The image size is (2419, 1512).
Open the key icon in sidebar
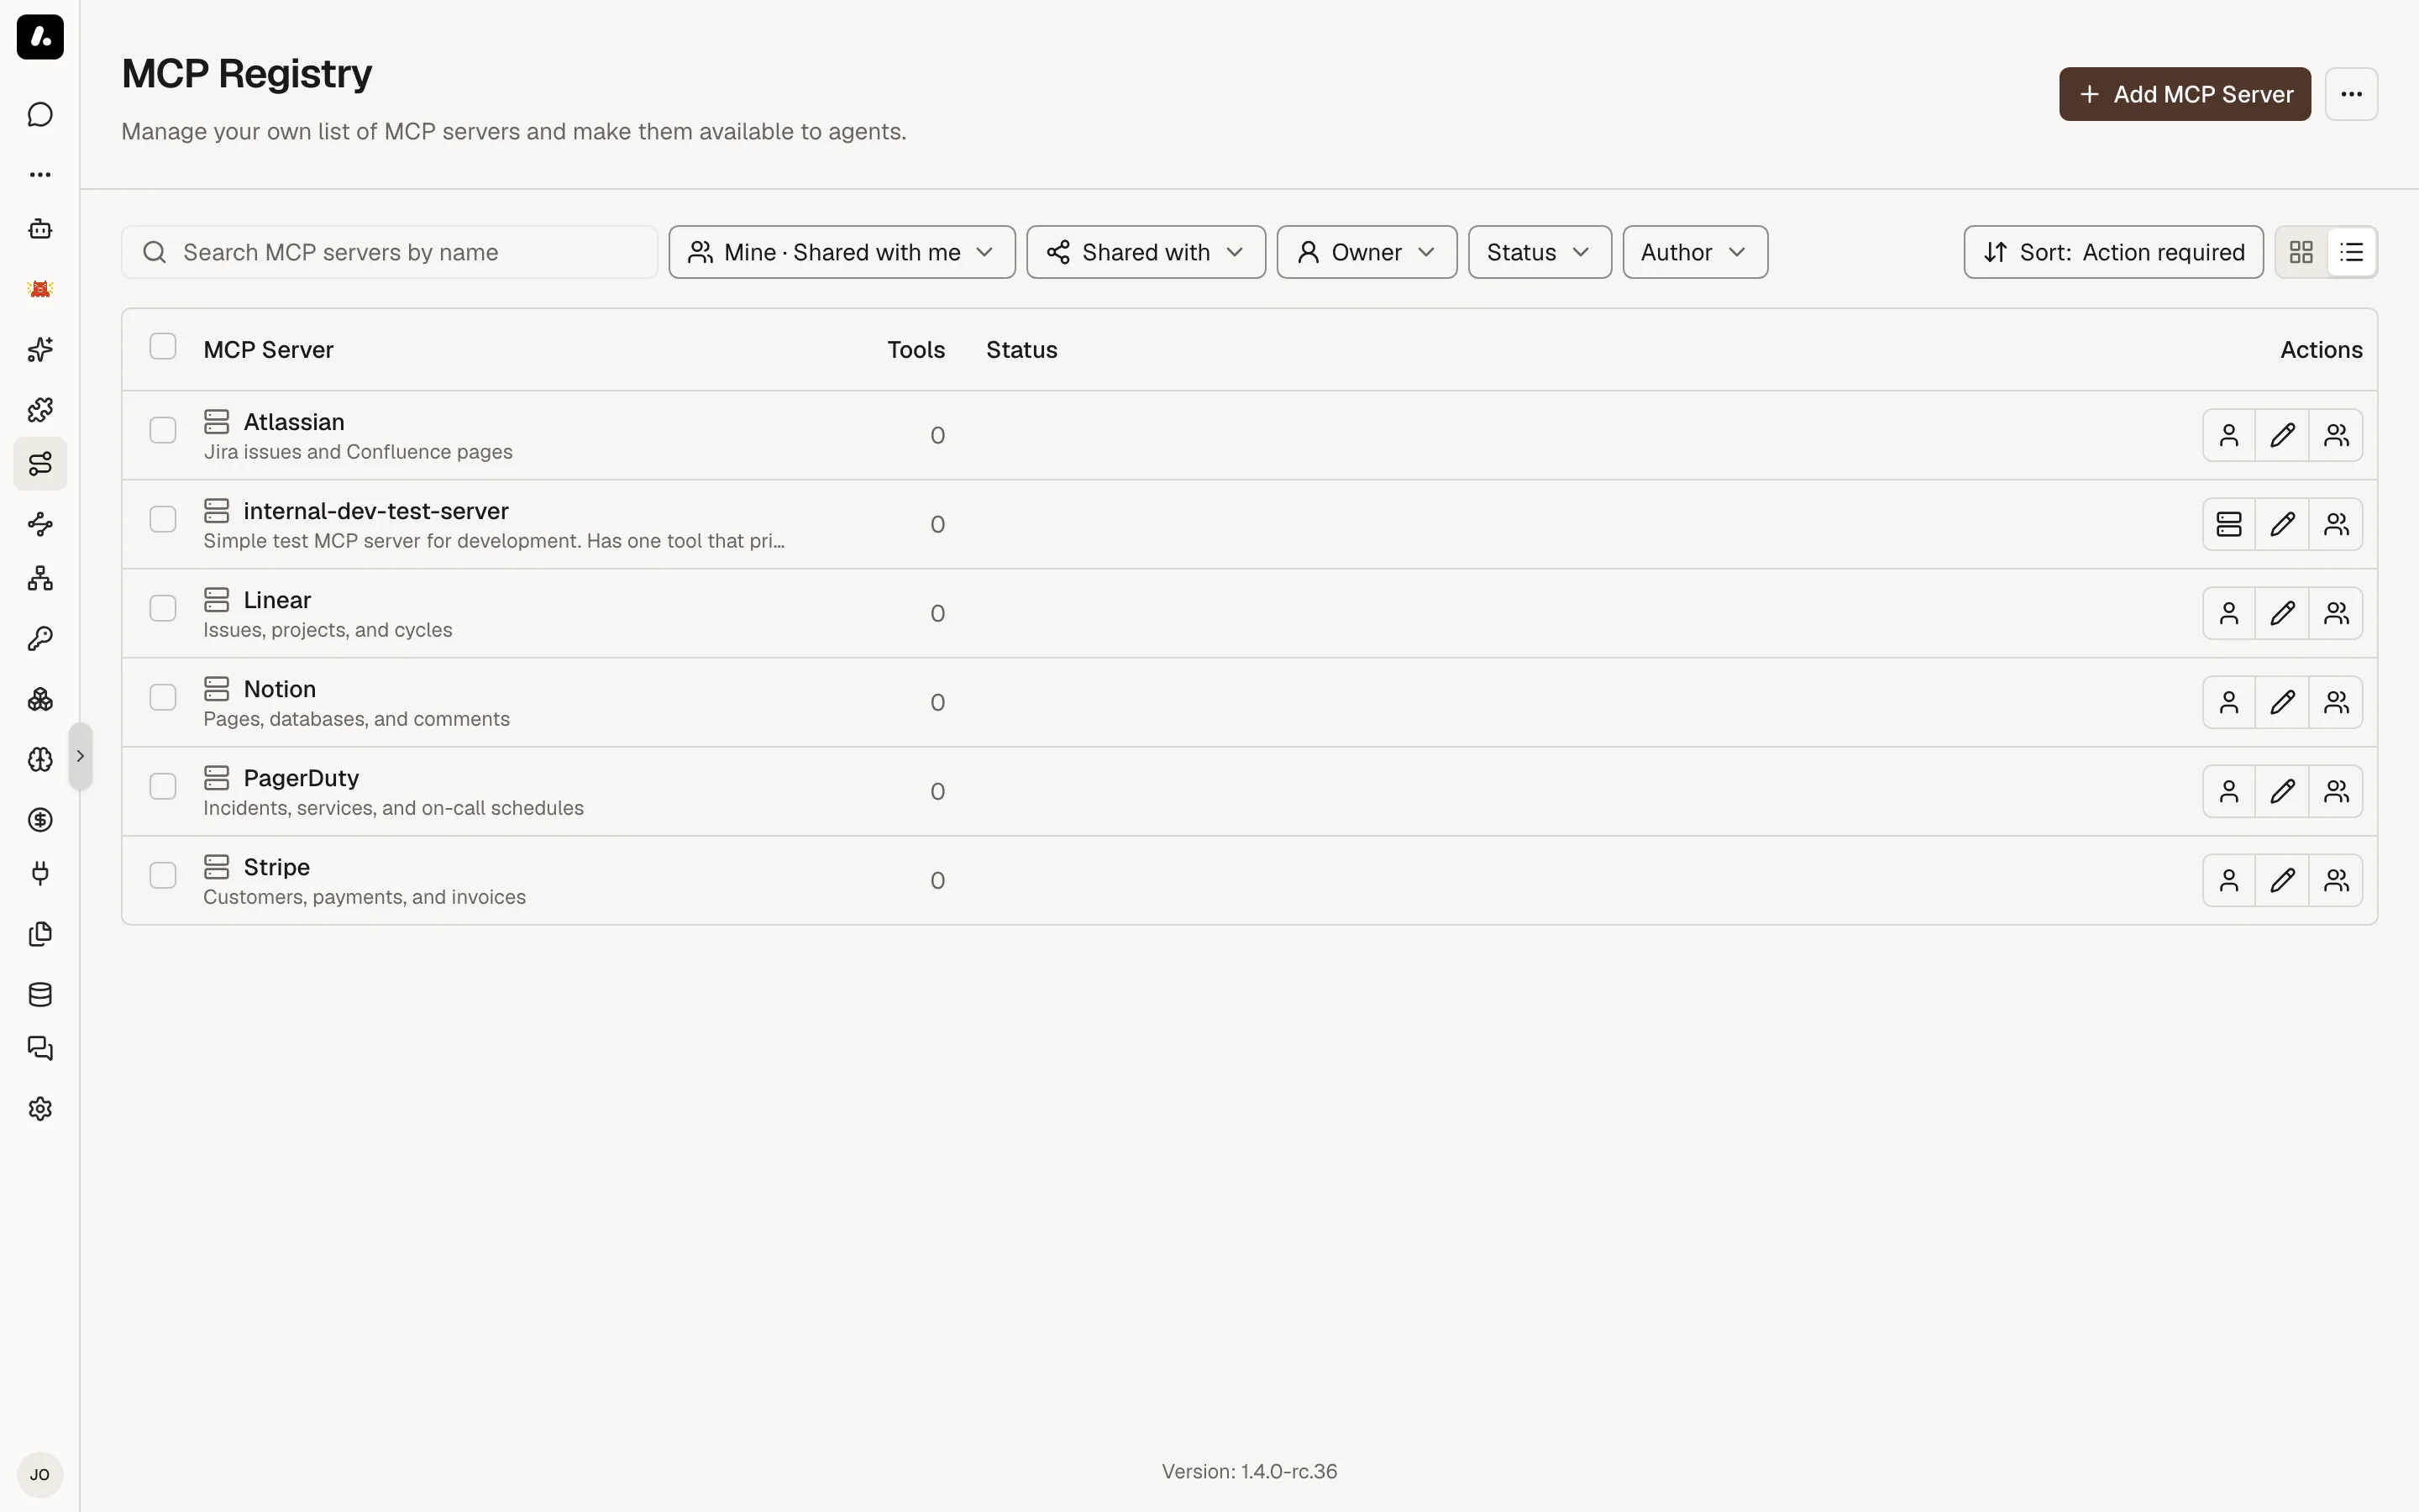[40, 639]
